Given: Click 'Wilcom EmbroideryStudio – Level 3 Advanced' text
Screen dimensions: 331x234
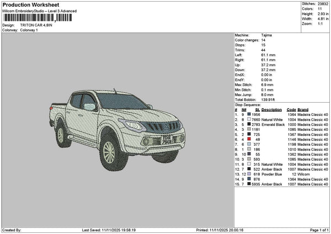Looking at the screenshot, I should tap(40, 11).
